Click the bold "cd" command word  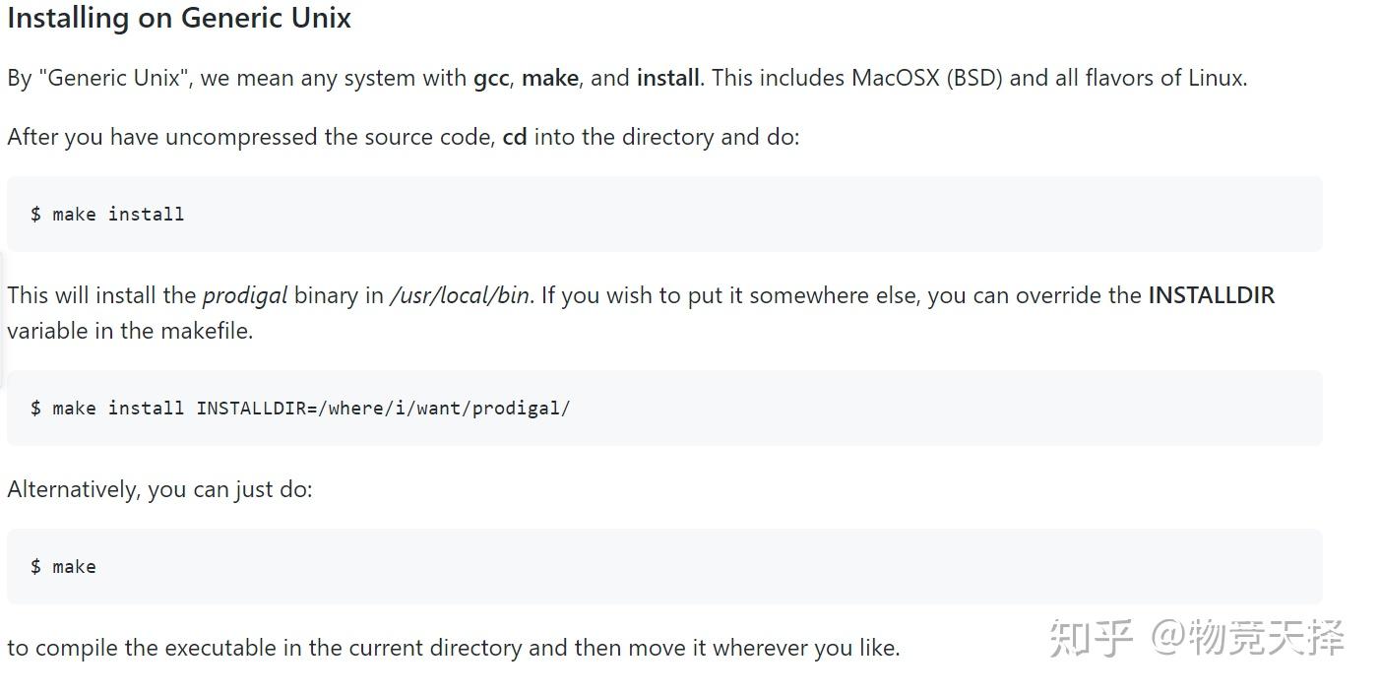[515, 137]
